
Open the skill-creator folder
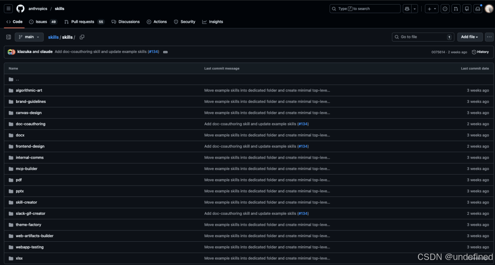coord(26,202)
